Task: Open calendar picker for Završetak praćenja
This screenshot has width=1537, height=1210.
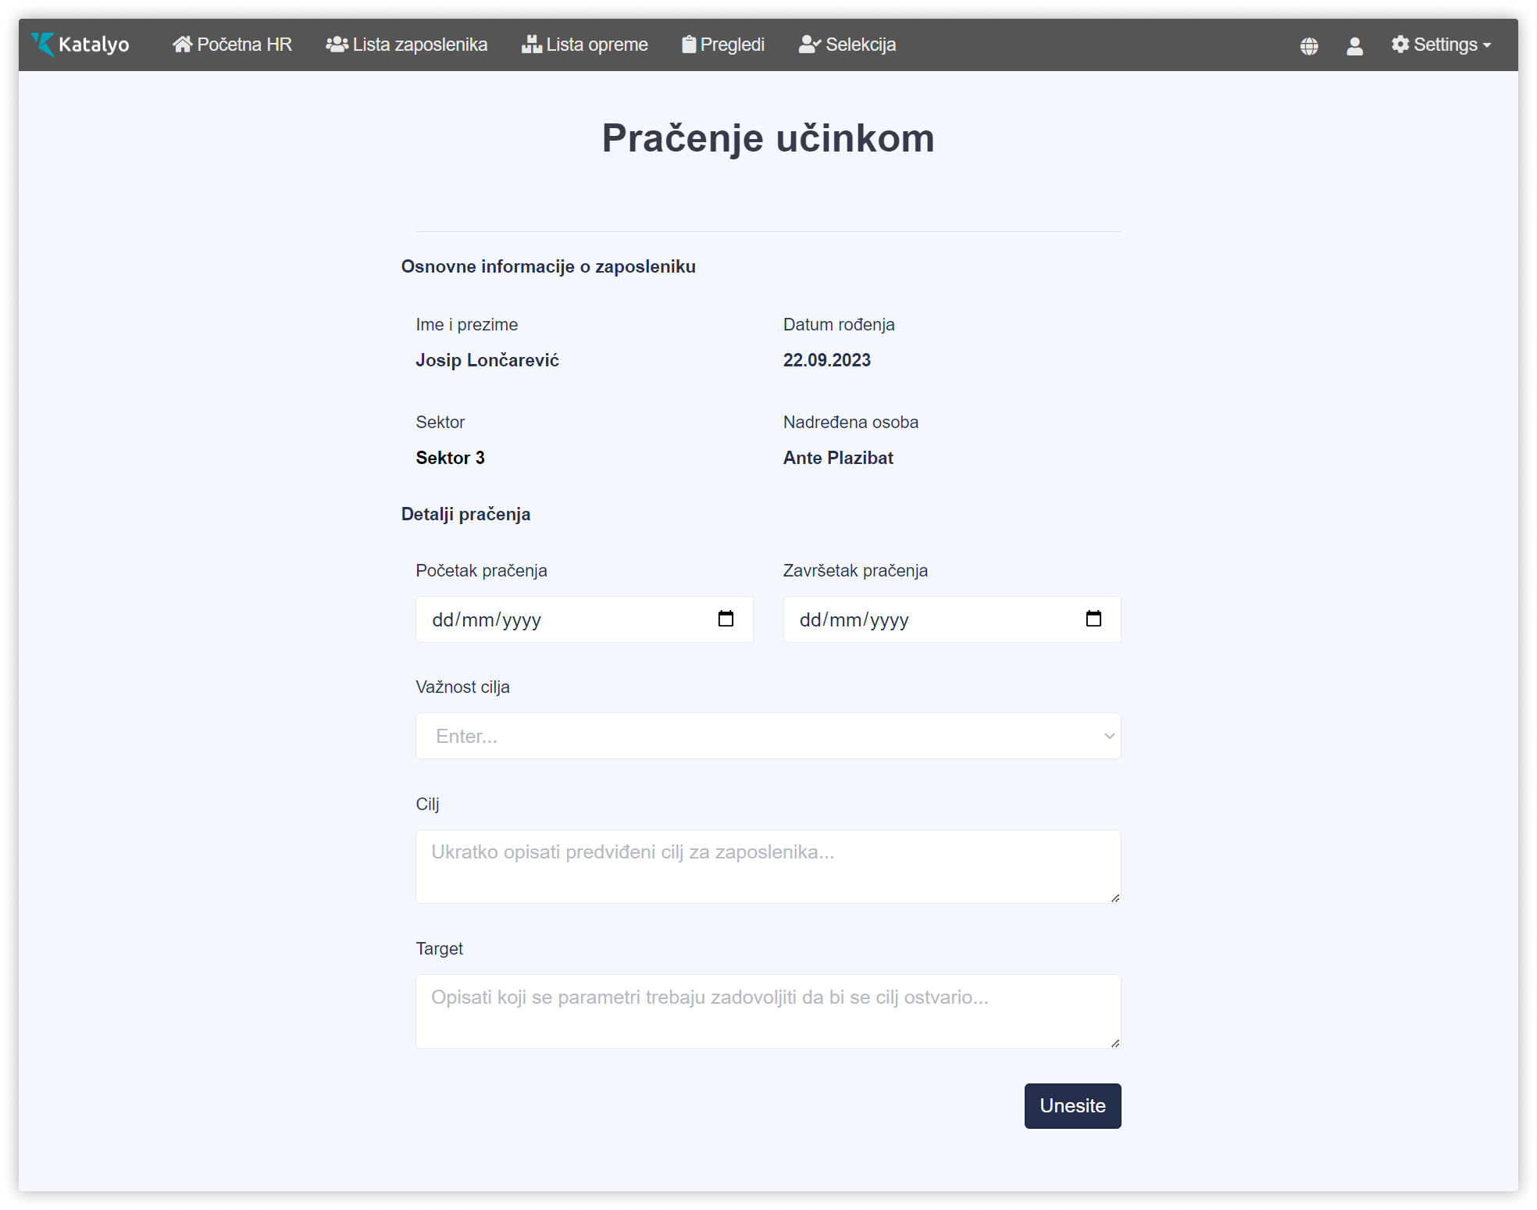Action: click(x=1093, y=619)
